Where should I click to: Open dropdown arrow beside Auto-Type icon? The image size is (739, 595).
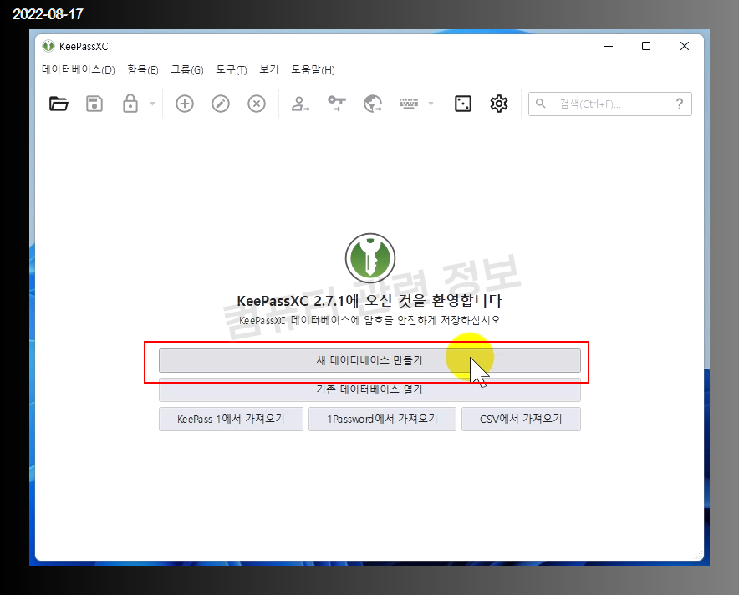coord(431,104)
